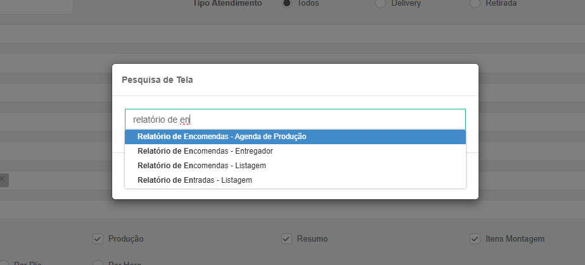Select the Retirada radio option
Viewport: 585px width, 265px height.
475,3
